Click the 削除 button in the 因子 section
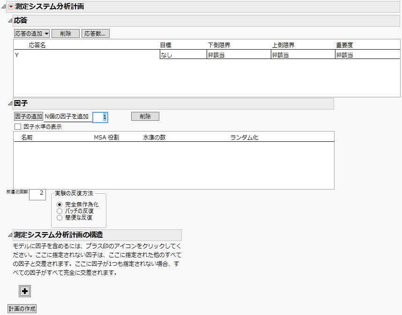 145,117
